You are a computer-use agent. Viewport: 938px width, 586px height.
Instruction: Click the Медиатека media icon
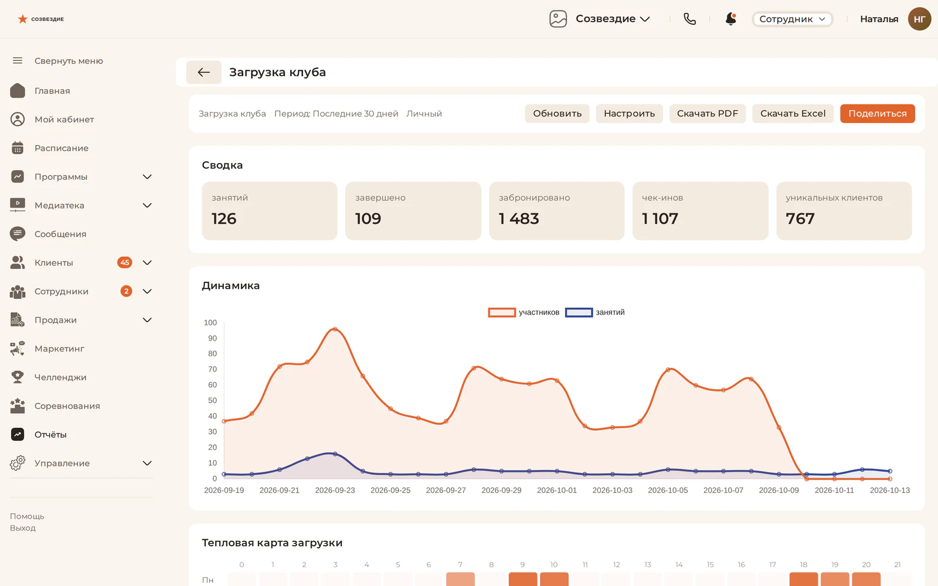pyautogui.click(x=18, y=205)
